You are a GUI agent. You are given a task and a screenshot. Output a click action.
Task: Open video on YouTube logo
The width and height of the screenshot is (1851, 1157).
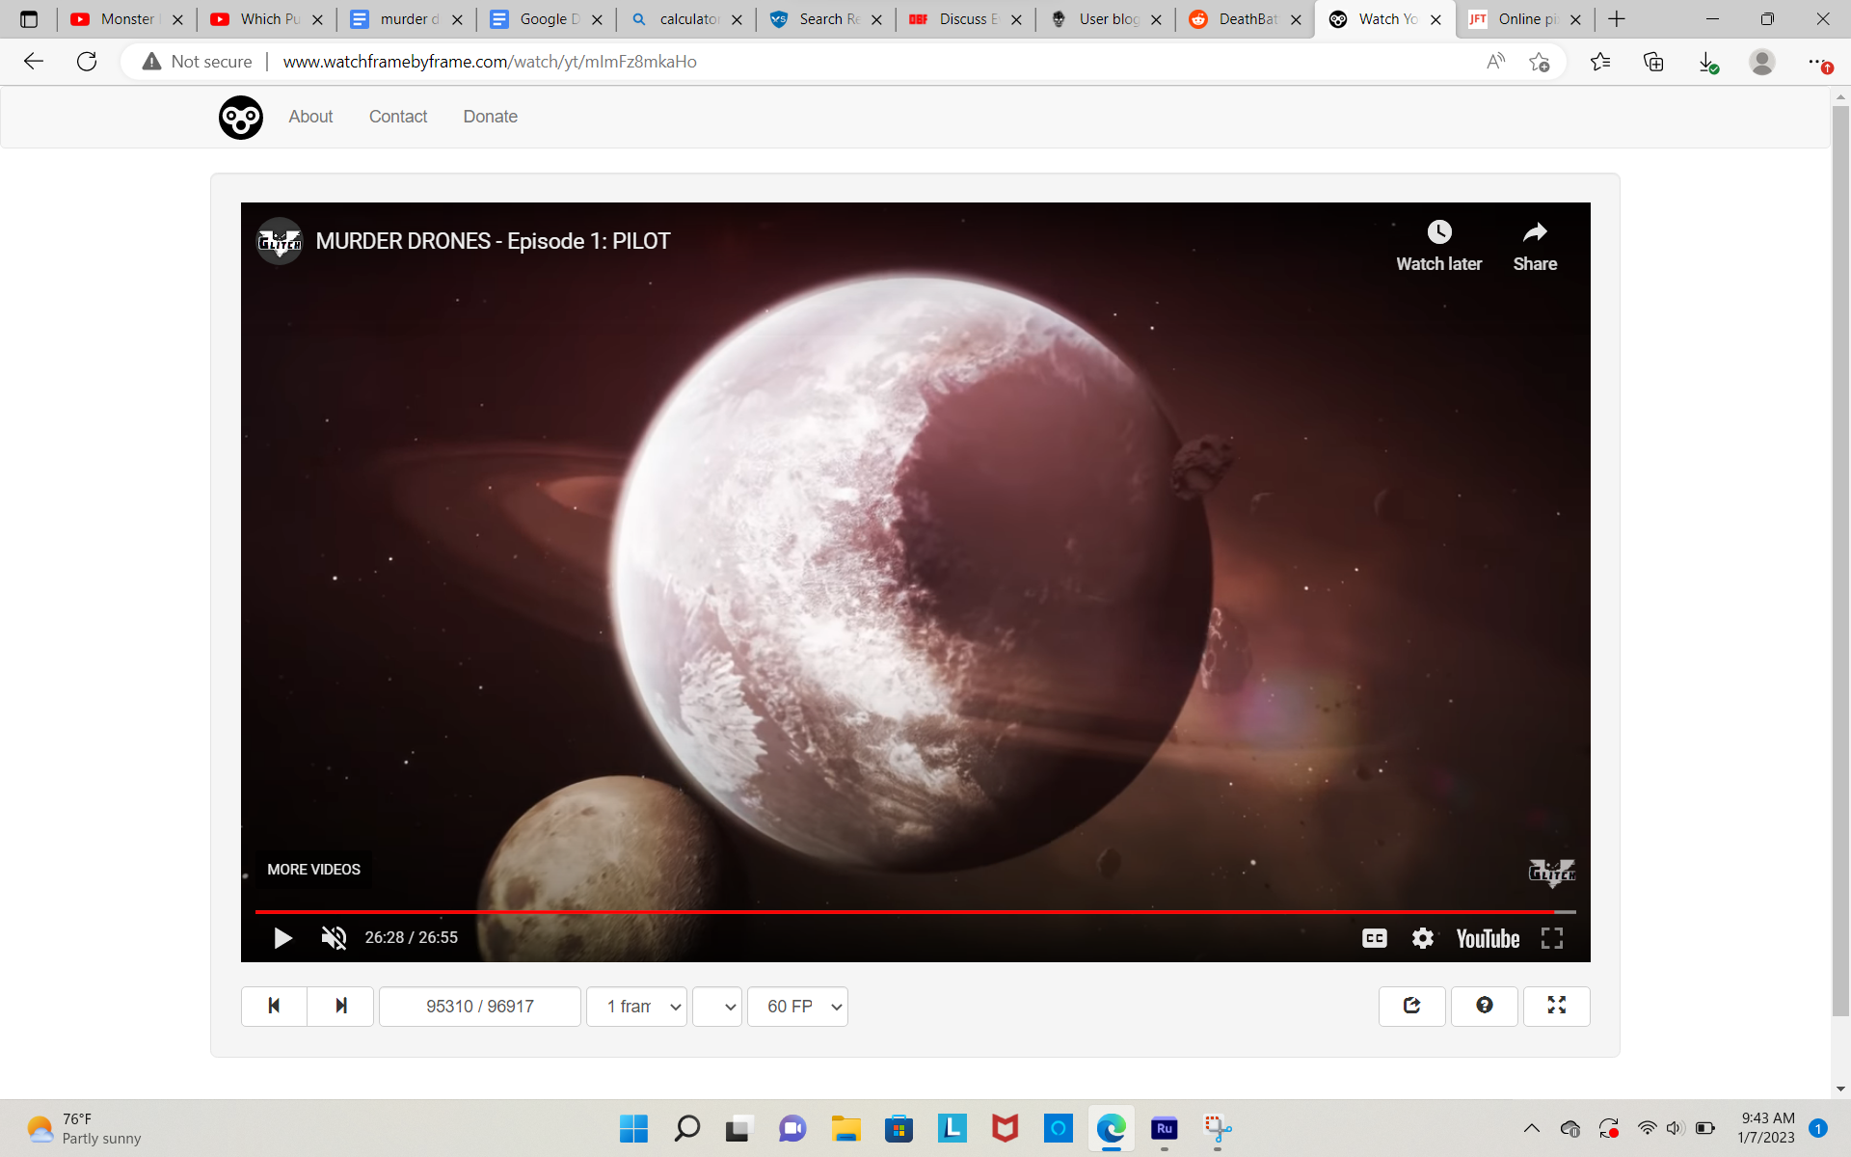(x=1488, y=939)
